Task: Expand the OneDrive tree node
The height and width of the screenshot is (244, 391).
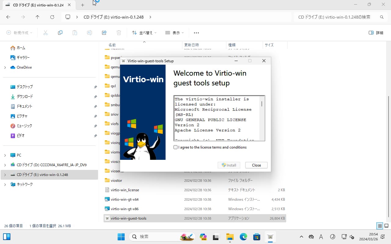Action: coord(5,67)
